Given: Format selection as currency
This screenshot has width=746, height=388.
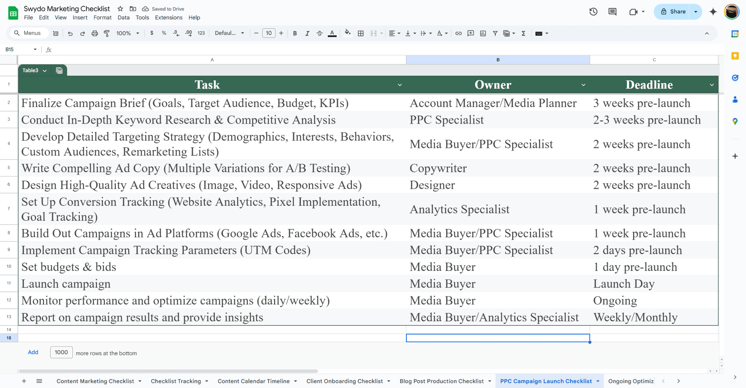Looking at the screenshot, I should click(x=152, y=33).
